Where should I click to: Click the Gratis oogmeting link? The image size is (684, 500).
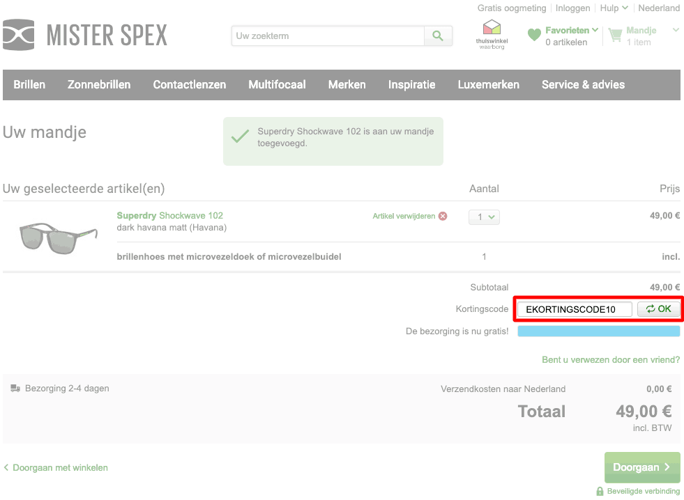512,8
